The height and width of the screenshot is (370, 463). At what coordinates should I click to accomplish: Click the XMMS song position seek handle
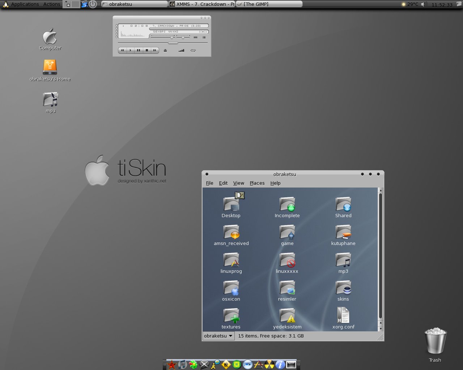(173, 43)
